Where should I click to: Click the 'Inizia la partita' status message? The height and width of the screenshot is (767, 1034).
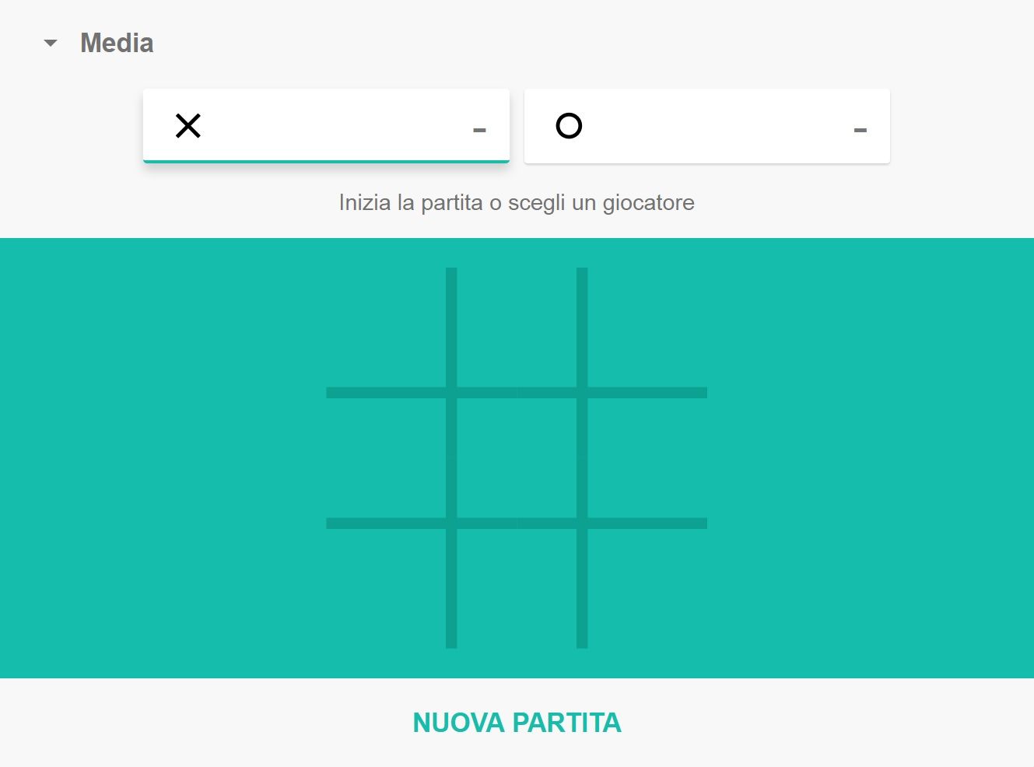point(517,203)
